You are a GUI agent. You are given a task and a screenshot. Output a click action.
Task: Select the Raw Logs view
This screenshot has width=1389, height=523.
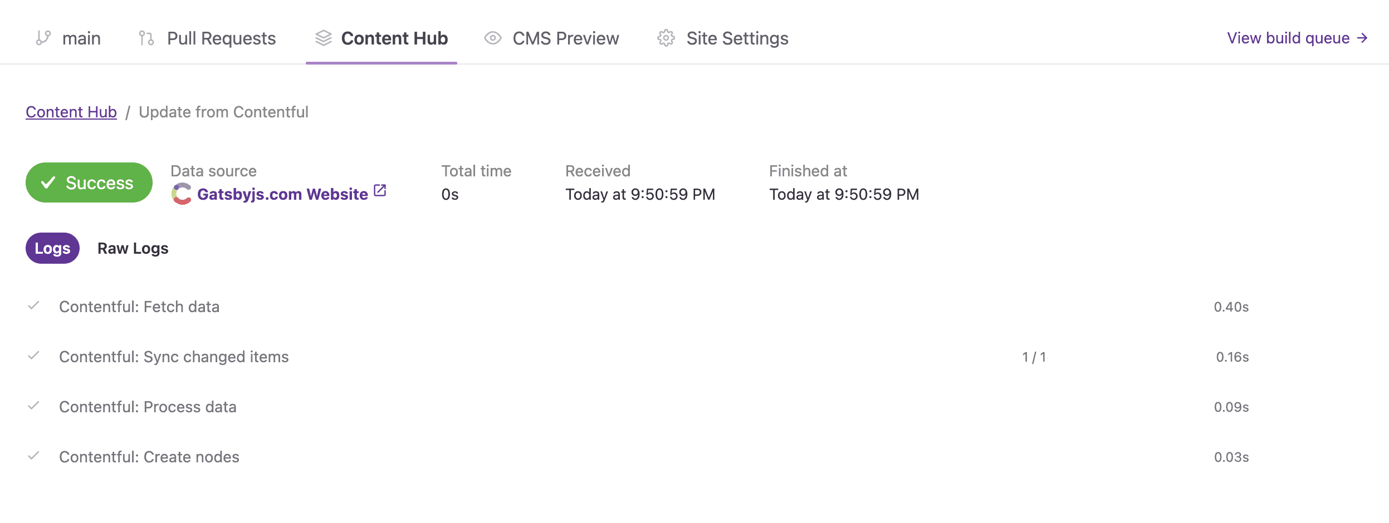(x=133, y=248)
